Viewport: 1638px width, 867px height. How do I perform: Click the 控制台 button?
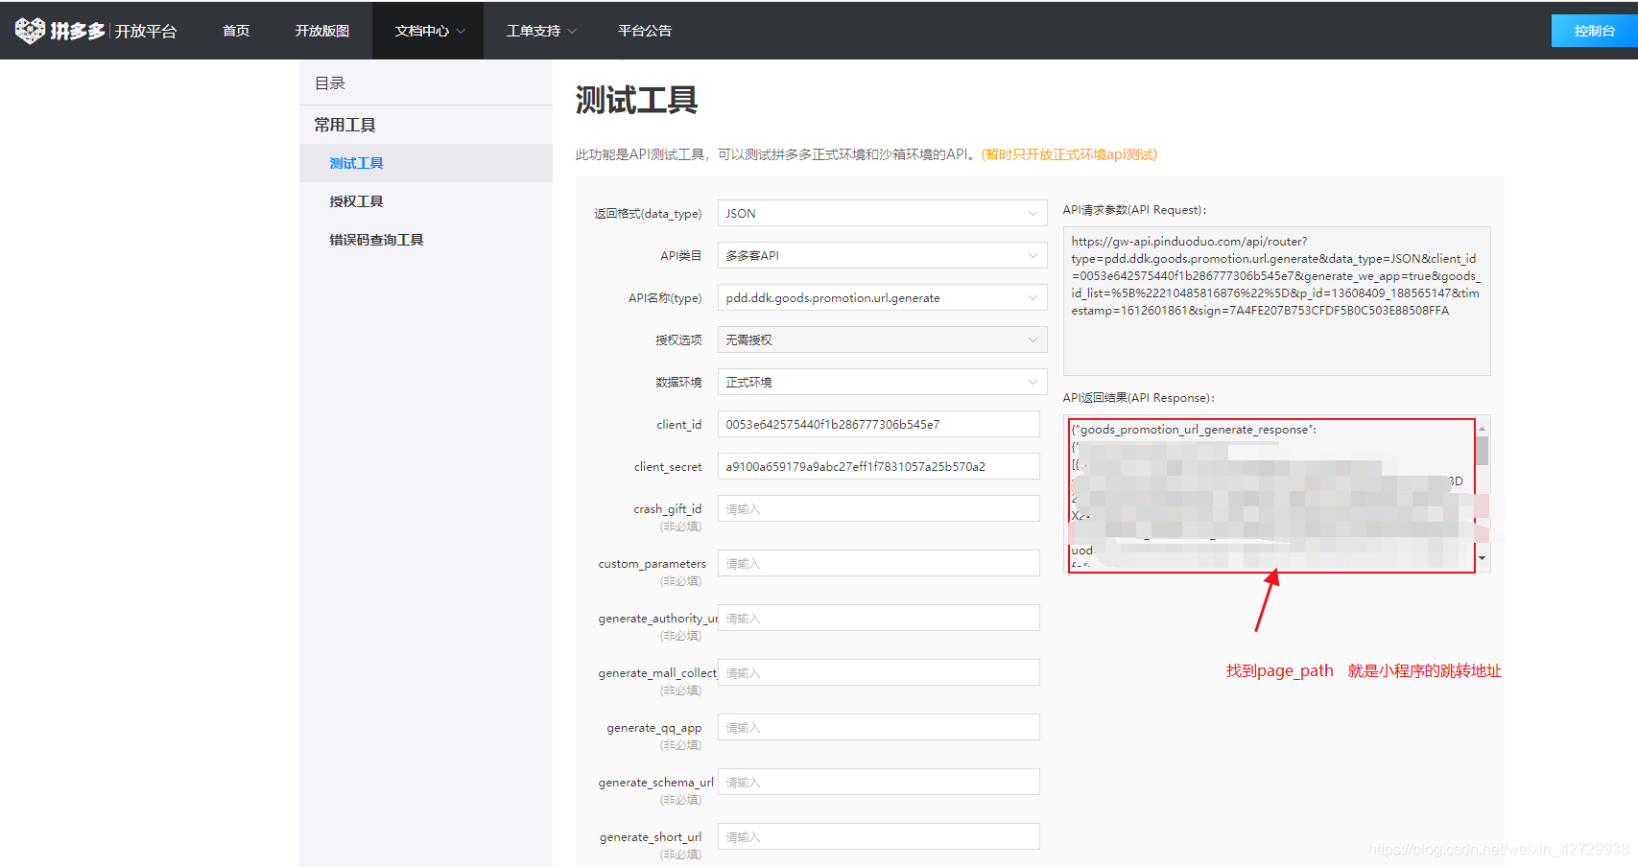click(x=1595, y=31)
